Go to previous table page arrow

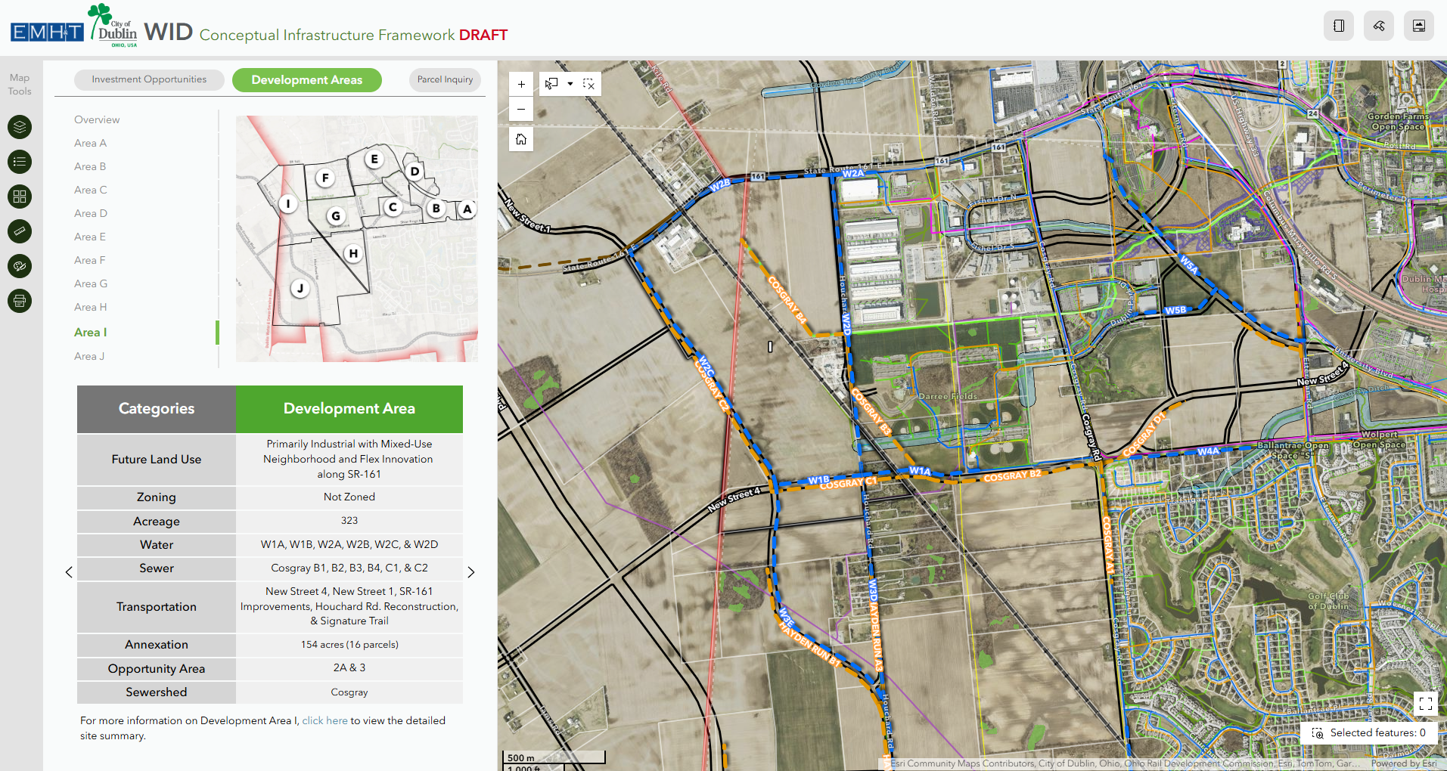click(x=69, y=572)
